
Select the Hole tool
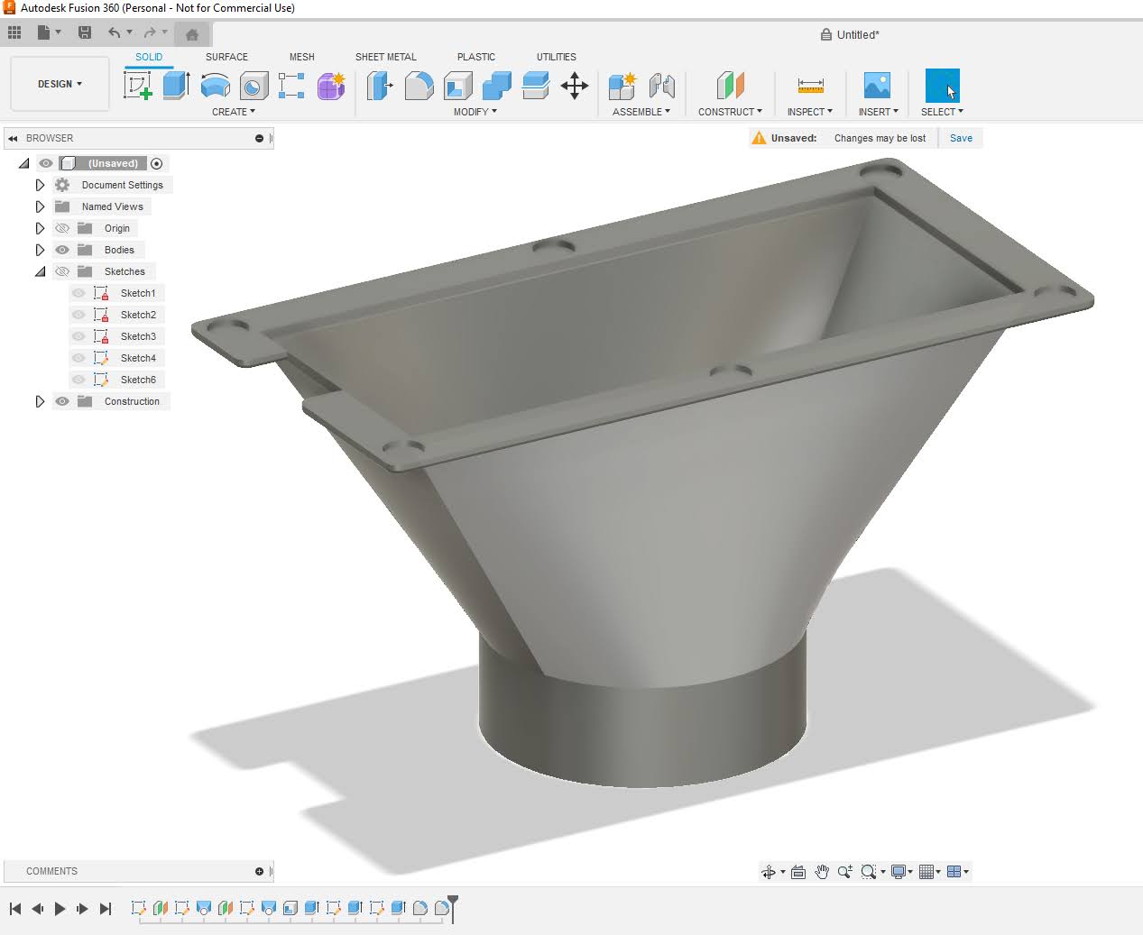click(x=253, y=86)
